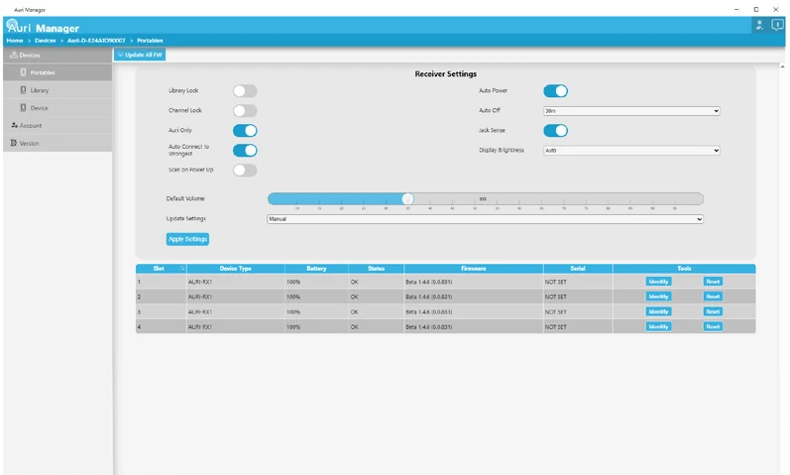Open the Device page in sidebar
This screenshot has width=790, height=475.
click(57, 108)
